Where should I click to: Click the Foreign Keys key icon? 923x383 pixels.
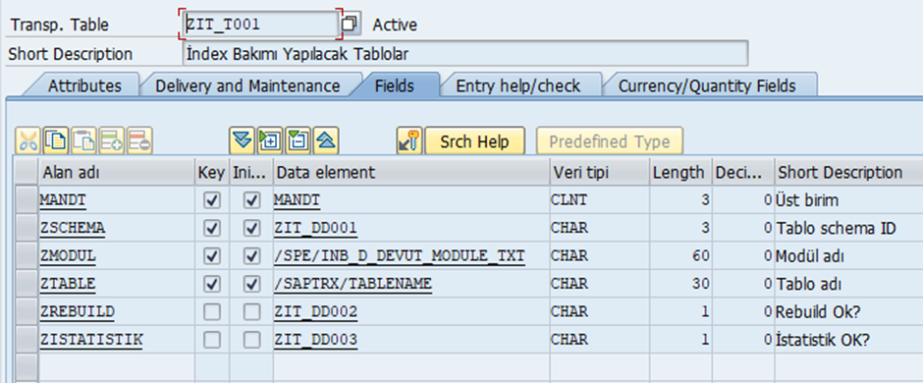point(409,141)
